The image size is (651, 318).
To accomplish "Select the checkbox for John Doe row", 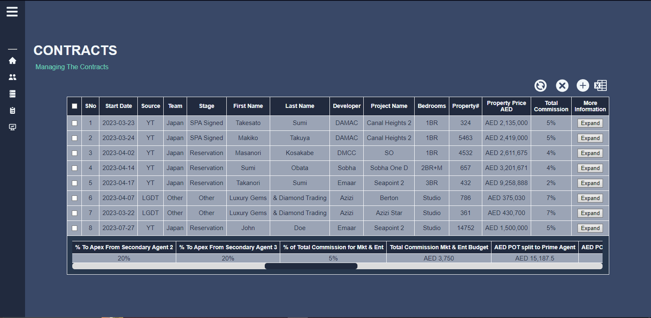I will click(74, 228).
